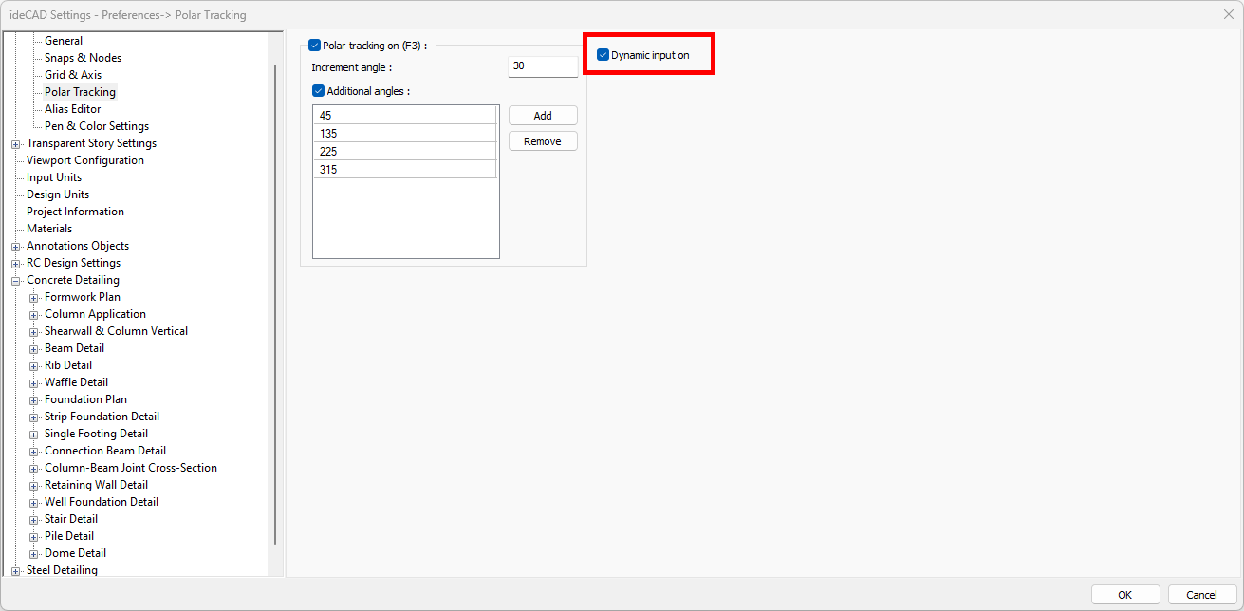Cancel the settings dialog
1244x611 pixels.
[x=1201, y=595]
